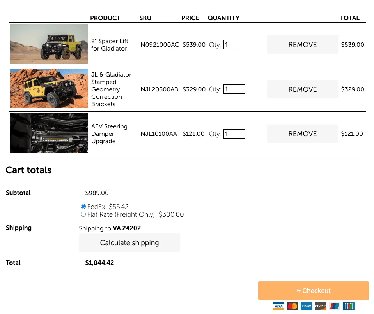Screen dimensions: 374x314
Task: Open JL & Gladiator Stamped Geometry Correction Brackets
Action: point(112,89)
